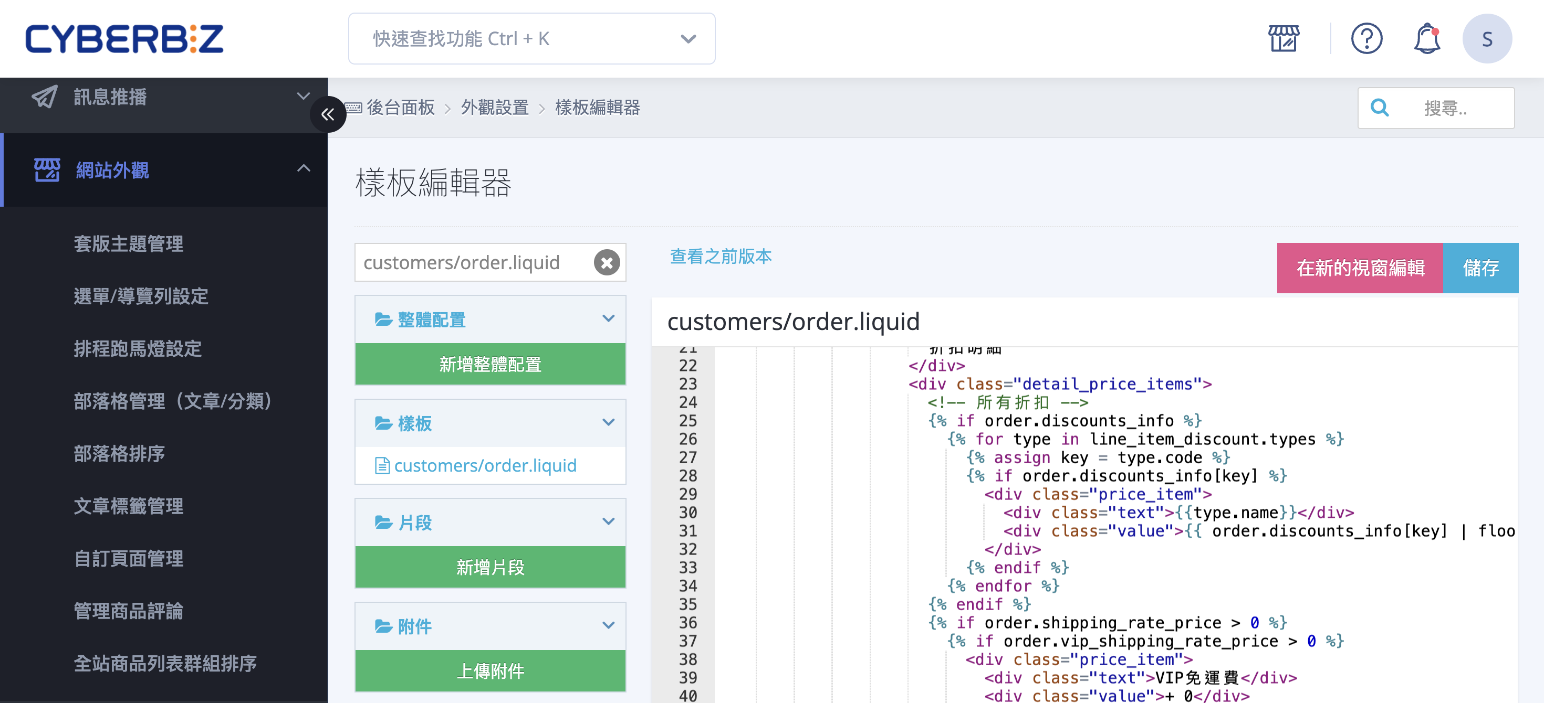Screen dimensions: 1544x703
Task: Clear the template filter with X icon
Action: 607,262
